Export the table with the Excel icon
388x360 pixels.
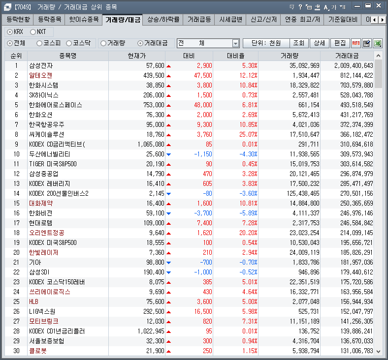377,43
